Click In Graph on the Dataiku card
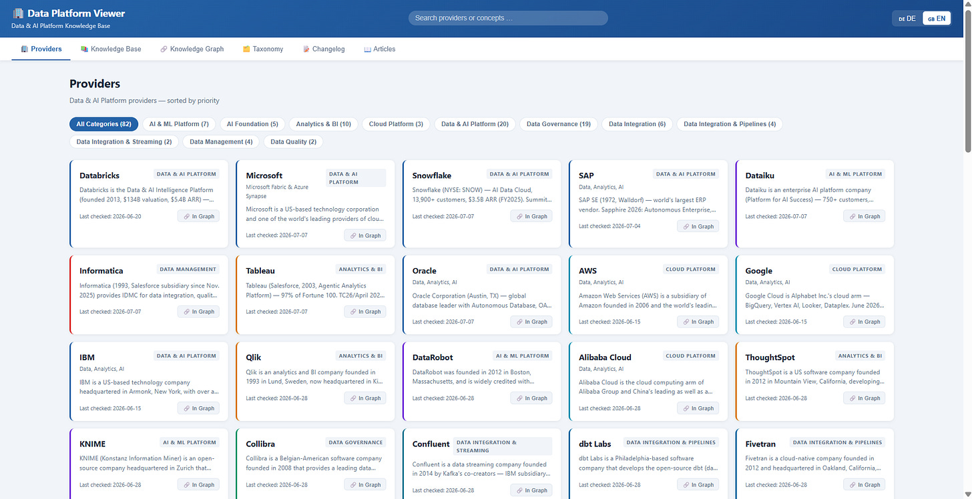 (865, 216)
